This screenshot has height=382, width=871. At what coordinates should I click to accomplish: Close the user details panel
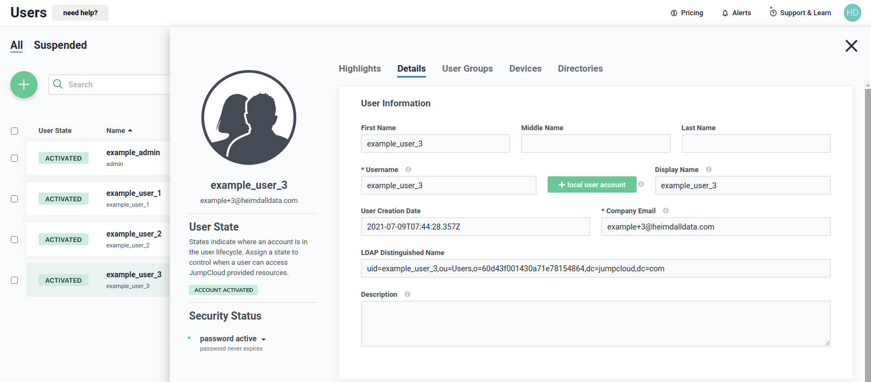(x=851, y=46)
